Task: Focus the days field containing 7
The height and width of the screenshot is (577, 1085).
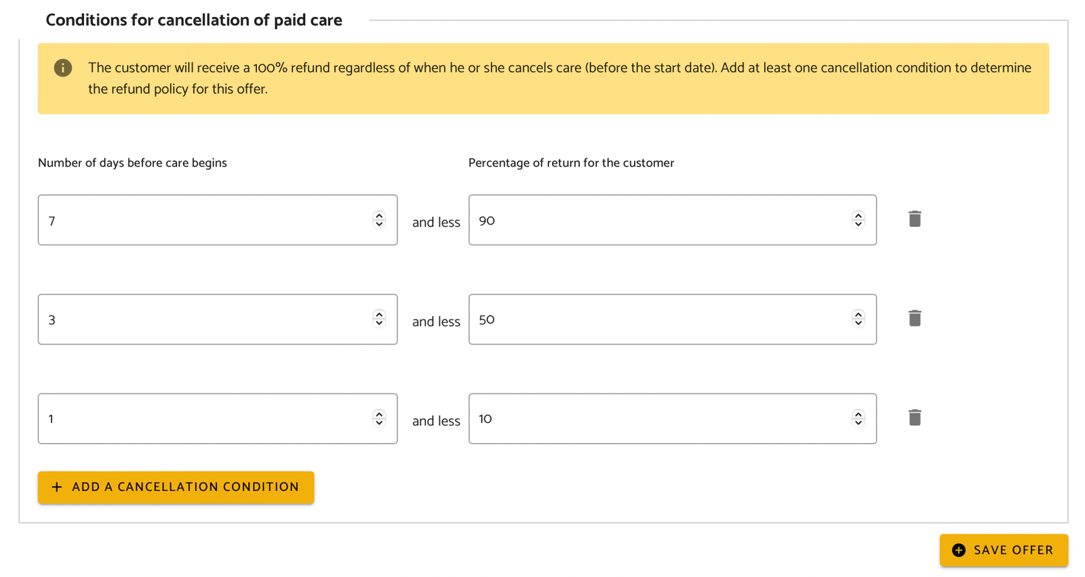Action: pyautogui.click(x=218, y=220)
